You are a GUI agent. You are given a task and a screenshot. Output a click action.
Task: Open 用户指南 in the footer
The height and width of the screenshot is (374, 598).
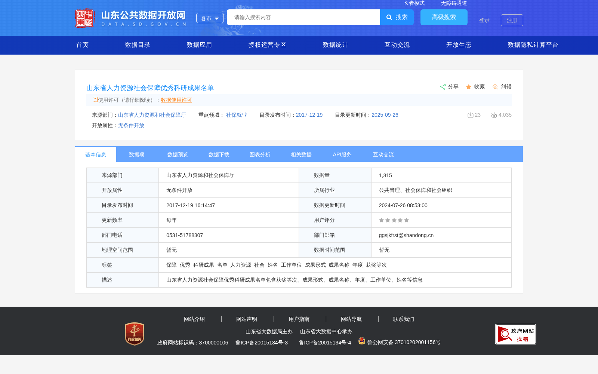click(x=299, y=319)
